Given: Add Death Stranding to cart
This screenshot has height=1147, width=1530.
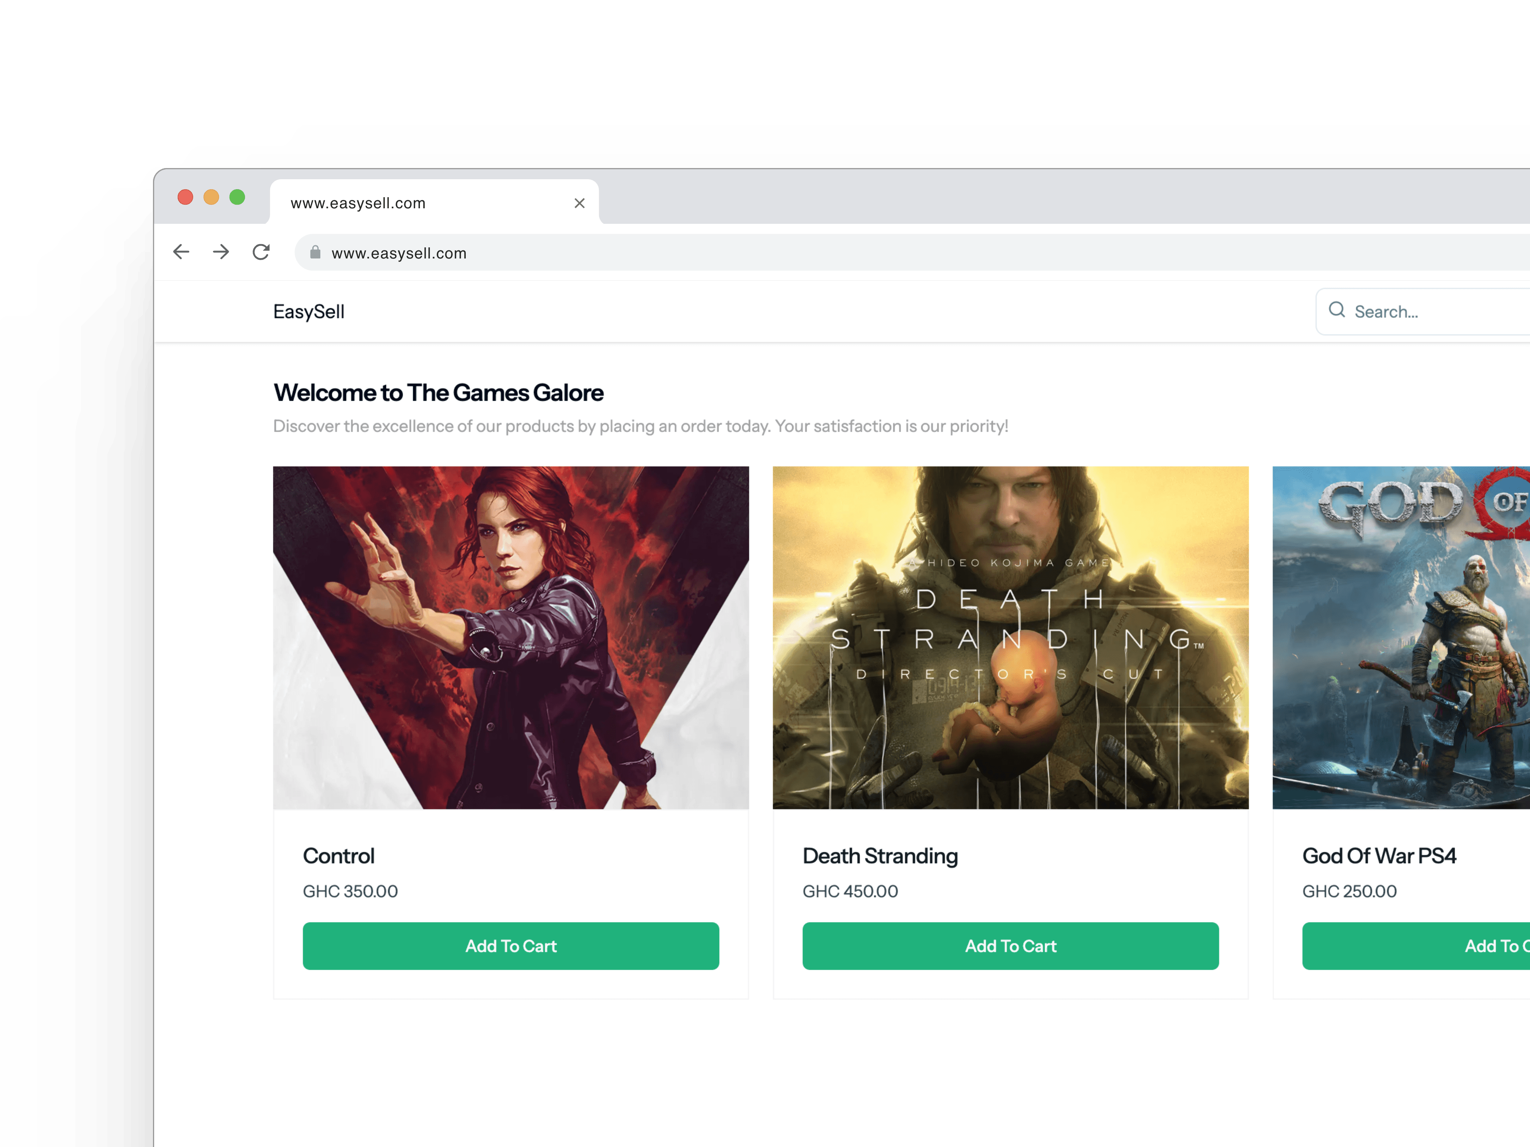Looking at the screenshot, I should pos(1010,946).
